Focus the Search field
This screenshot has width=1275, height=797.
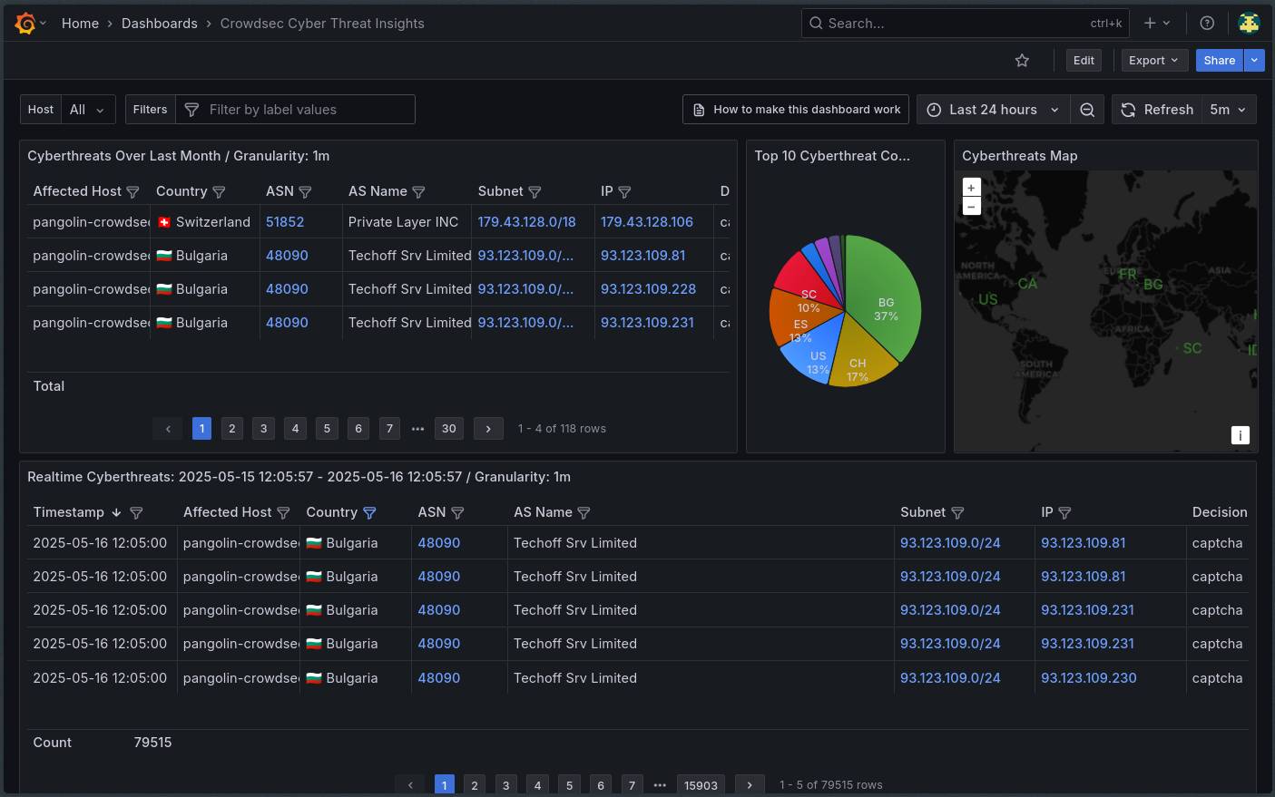[965, 24]
